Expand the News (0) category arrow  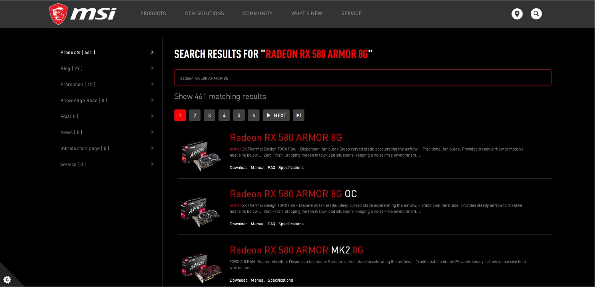point(152,132)
